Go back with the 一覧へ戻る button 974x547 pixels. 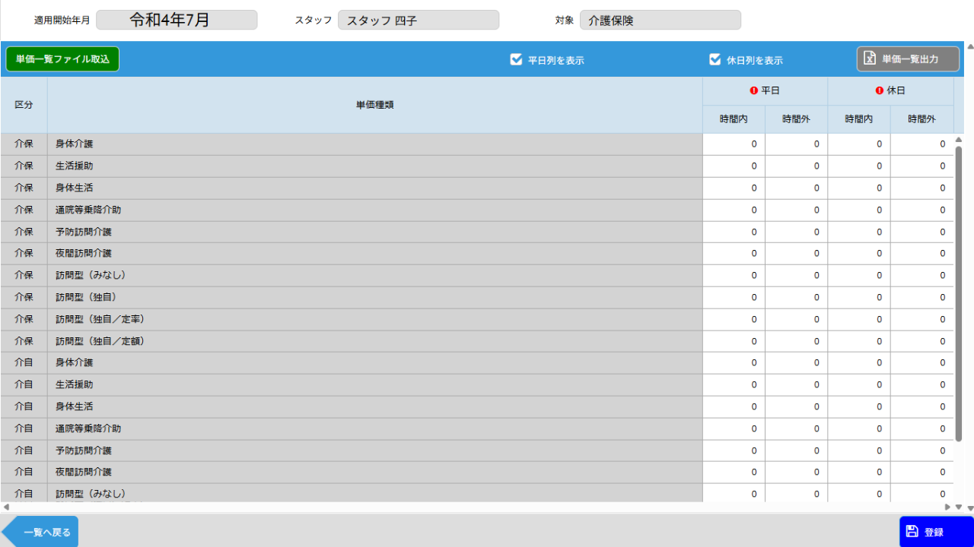pos(40,532)
